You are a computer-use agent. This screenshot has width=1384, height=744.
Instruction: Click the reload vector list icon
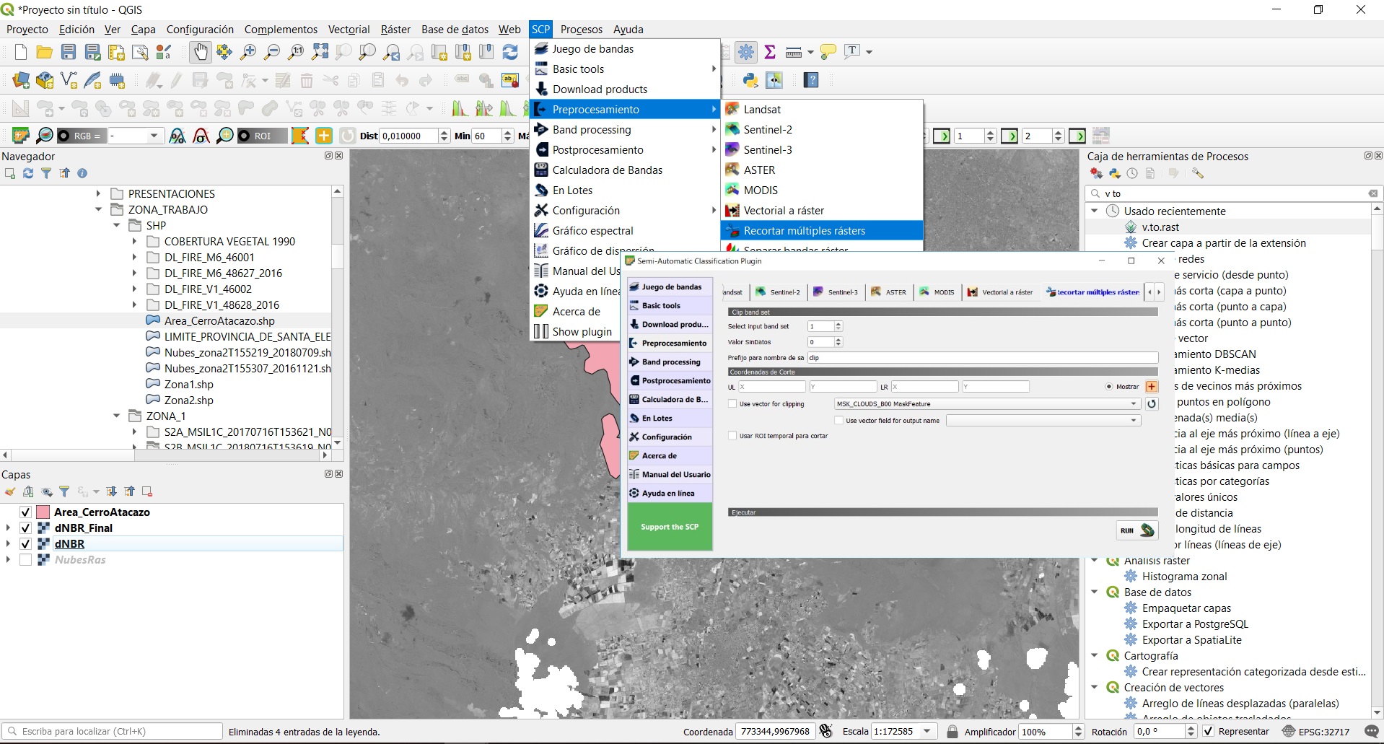[1152, 404]
